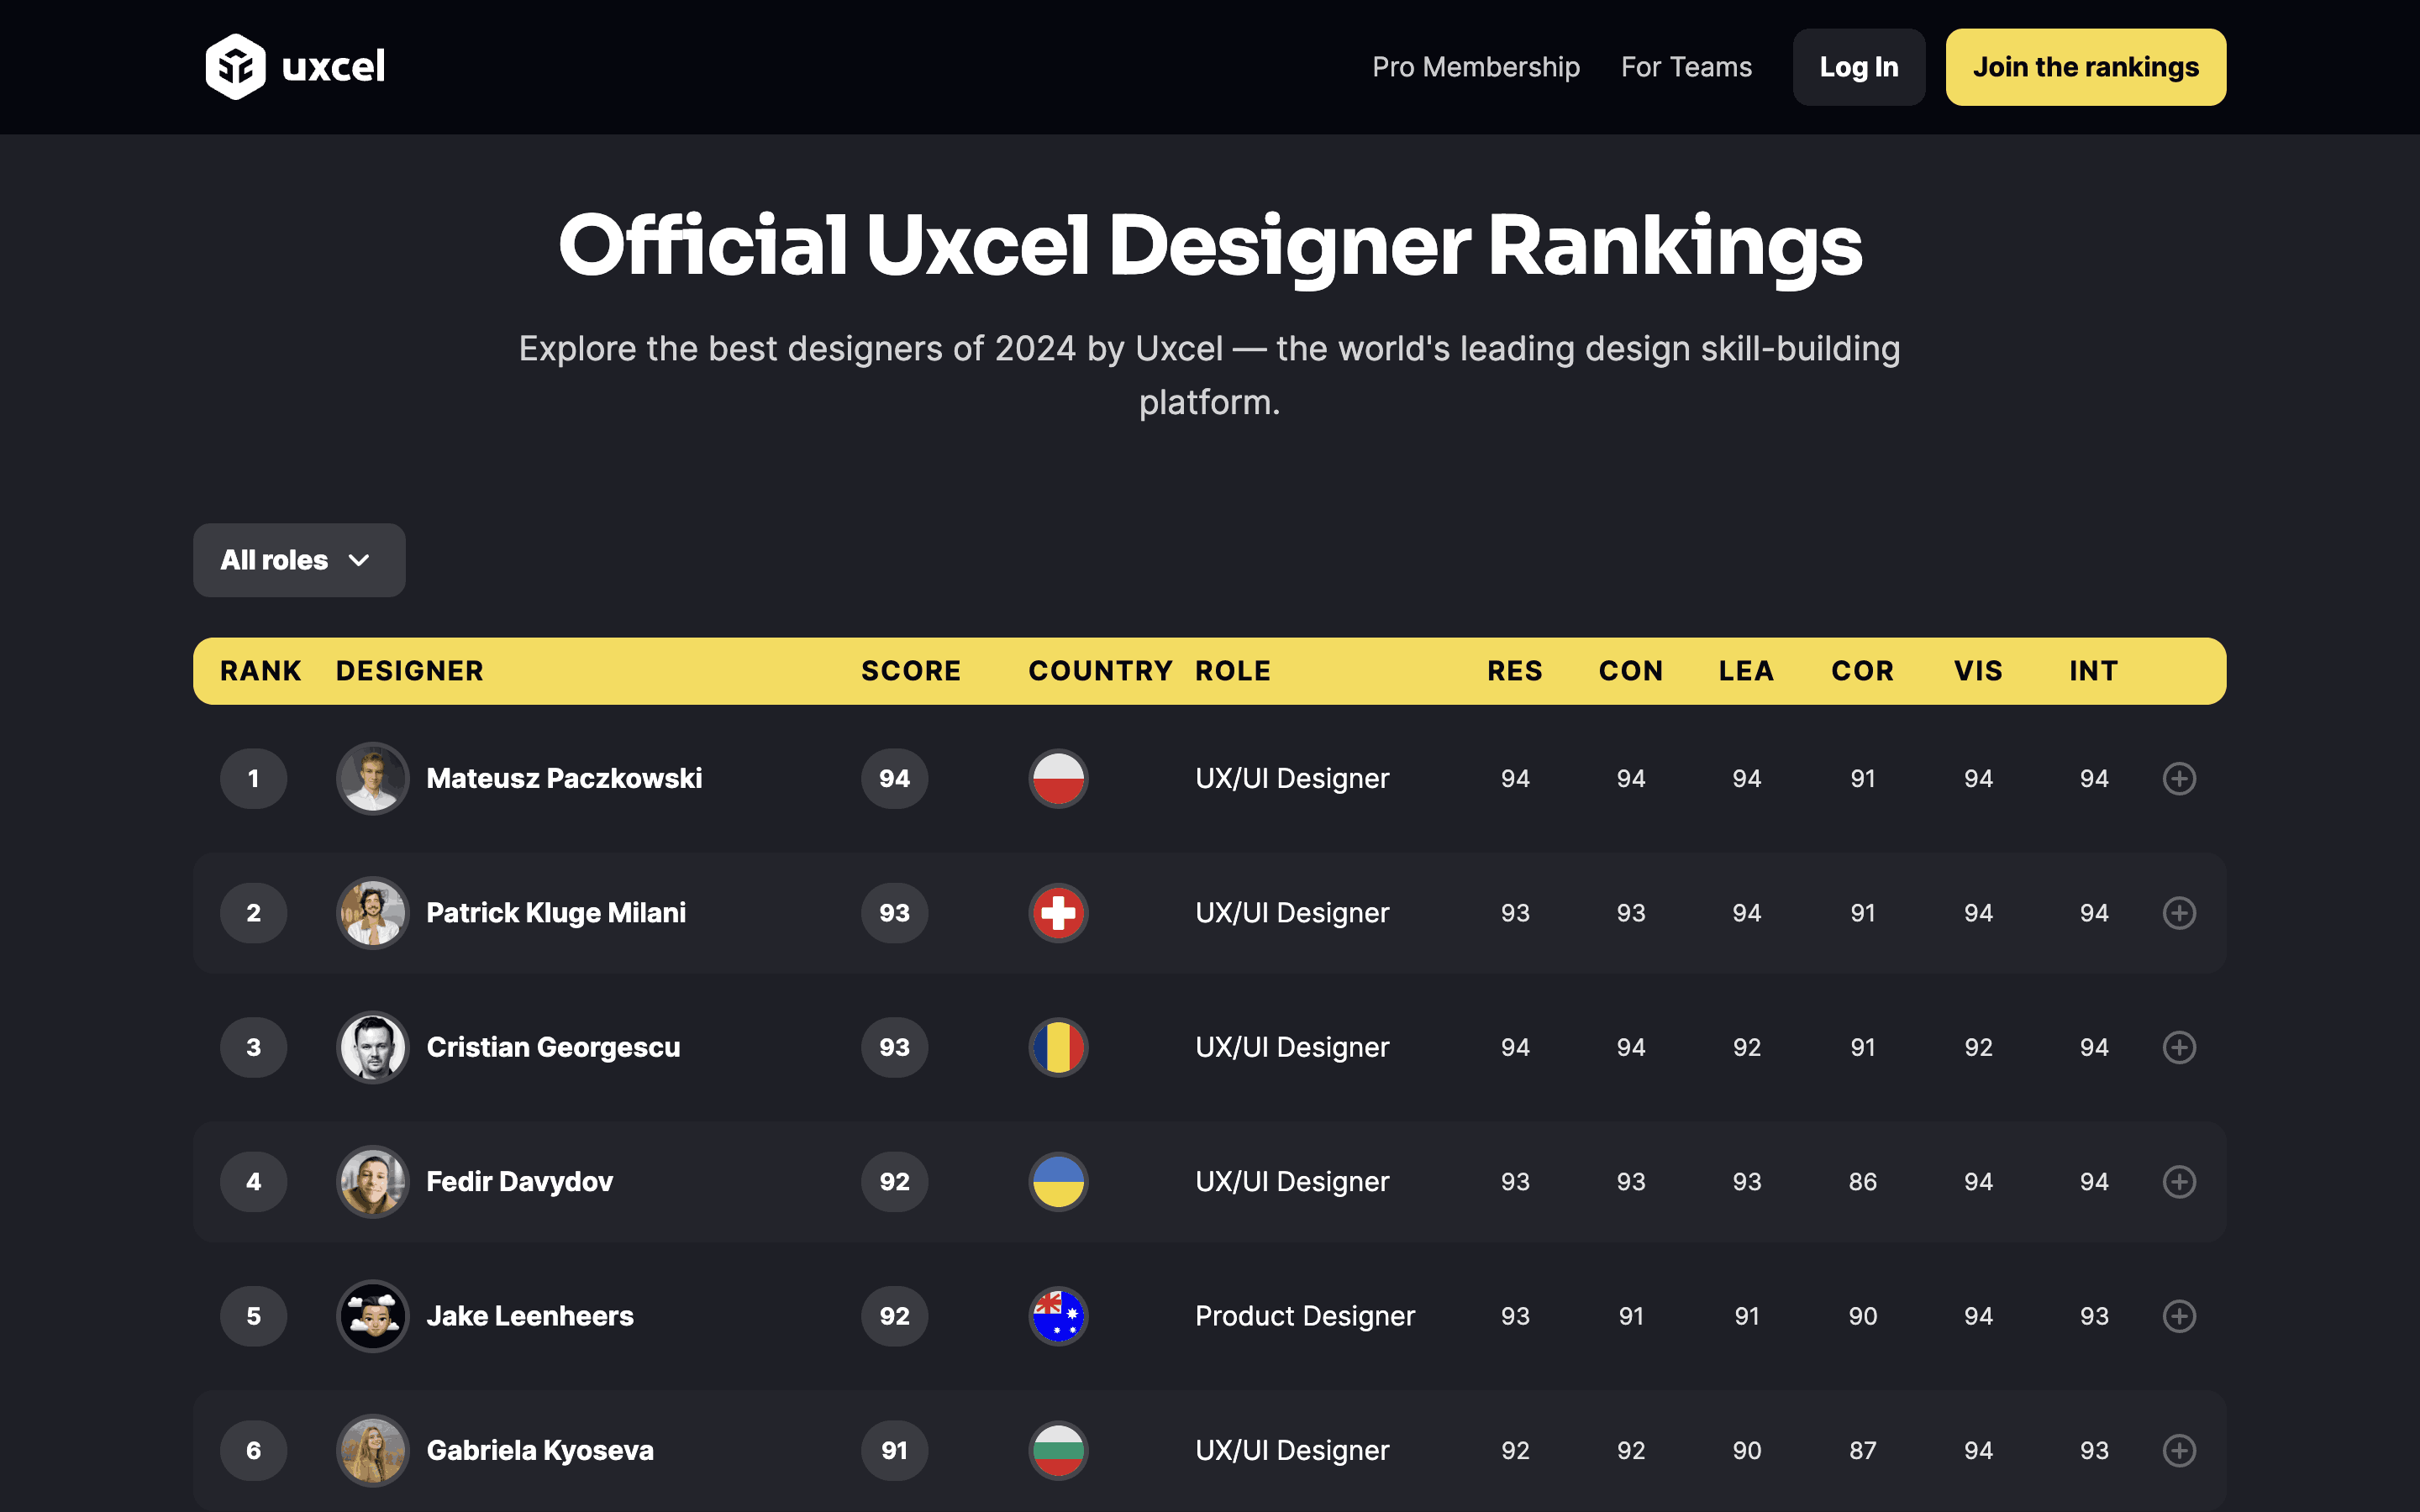Click the Join the rankings button

[x=2085, y=66]
